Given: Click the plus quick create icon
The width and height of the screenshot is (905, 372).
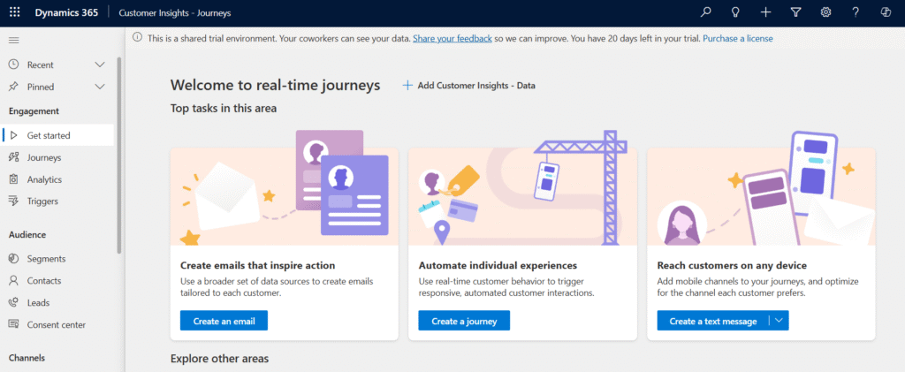Looking at the screenshot, I should pos(766,12).
